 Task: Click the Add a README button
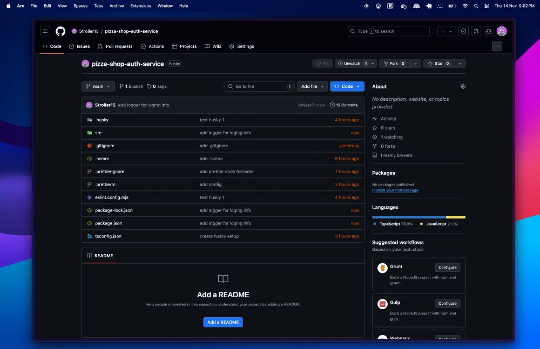click(223, 322)
